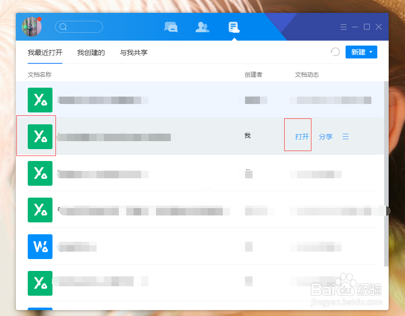
Task: Click the vertical scrollbar of document list
Action: [386, 174]
